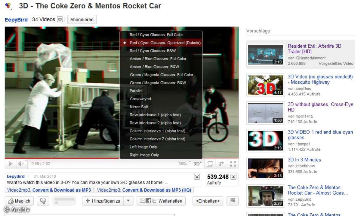This screenshot has height=216, width=361.
Task: Click the <Einbetten> embed button
Action: (x=208, y=201)
